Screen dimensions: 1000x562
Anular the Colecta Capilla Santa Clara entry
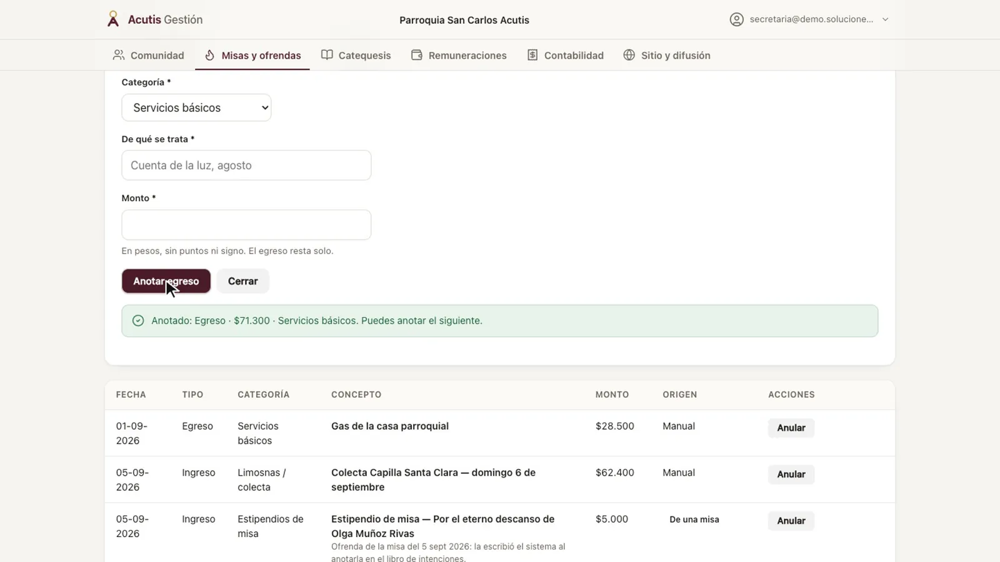(x=791, y=474)
